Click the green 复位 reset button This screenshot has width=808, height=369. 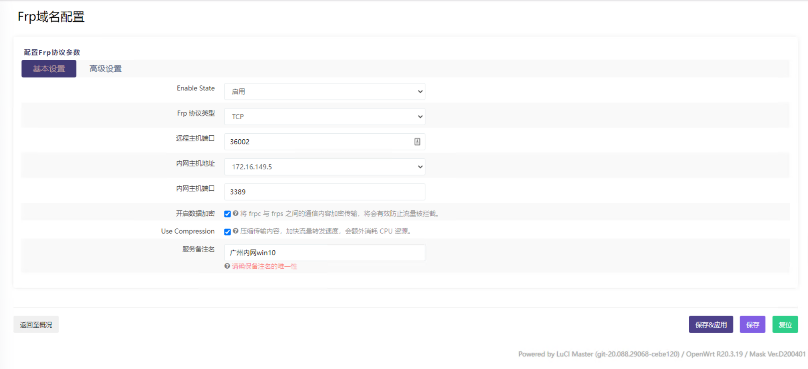785,325
